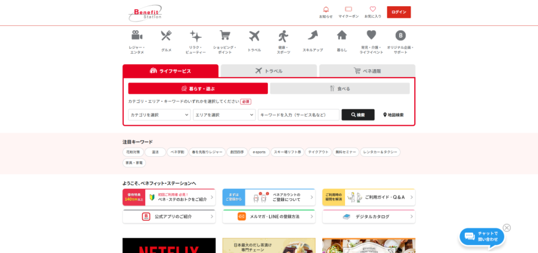The image size is (538, 253).
Task: Click 注目キーワード heading text
Action: click(137, 142)
